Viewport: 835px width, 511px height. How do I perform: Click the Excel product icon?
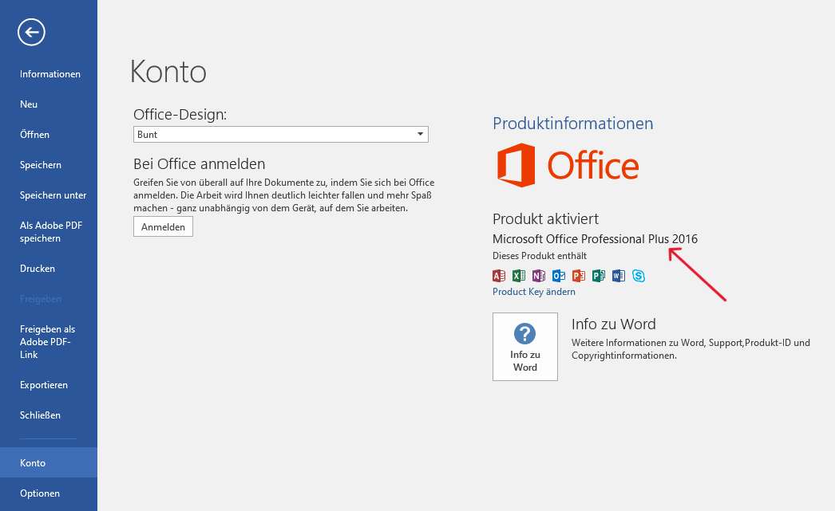tap(519, 276)
